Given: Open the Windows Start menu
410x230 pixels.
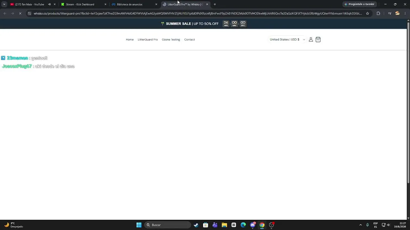Looking at the screenshot, I should click(x=139, y=225).
